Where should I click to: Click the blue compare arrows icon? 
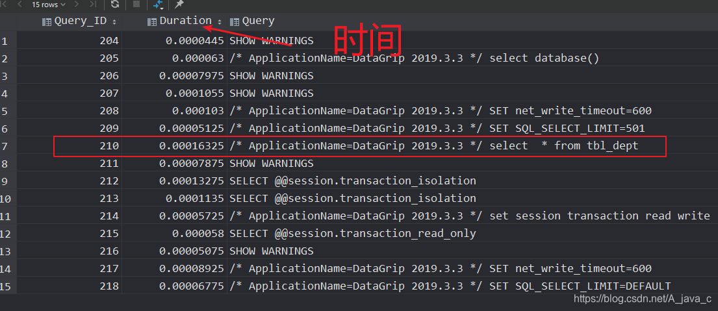point(158,5)
